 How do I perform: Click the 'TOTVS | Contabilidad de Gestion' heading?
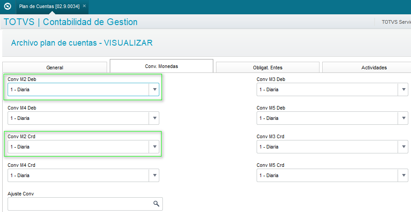tap(71, 22)
